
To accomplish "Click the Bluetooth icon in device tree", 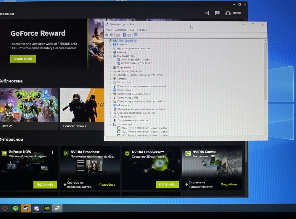I will pos(114,45).
